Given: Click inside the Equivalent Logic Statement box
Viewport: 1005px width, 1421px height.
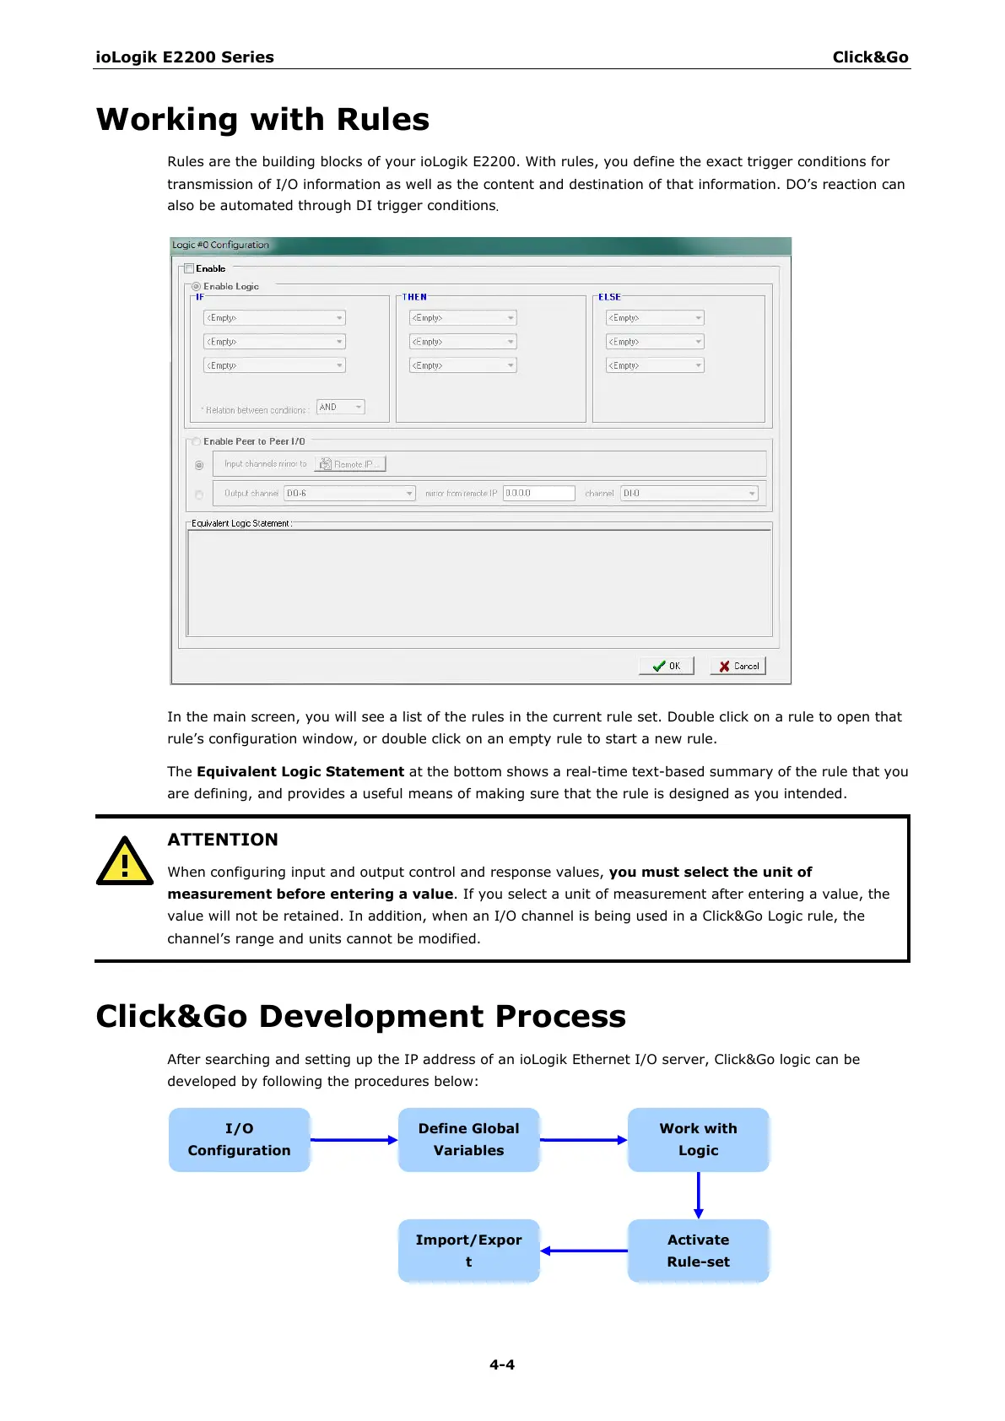Looking at the screenshot, I should (x=479, y=582).
